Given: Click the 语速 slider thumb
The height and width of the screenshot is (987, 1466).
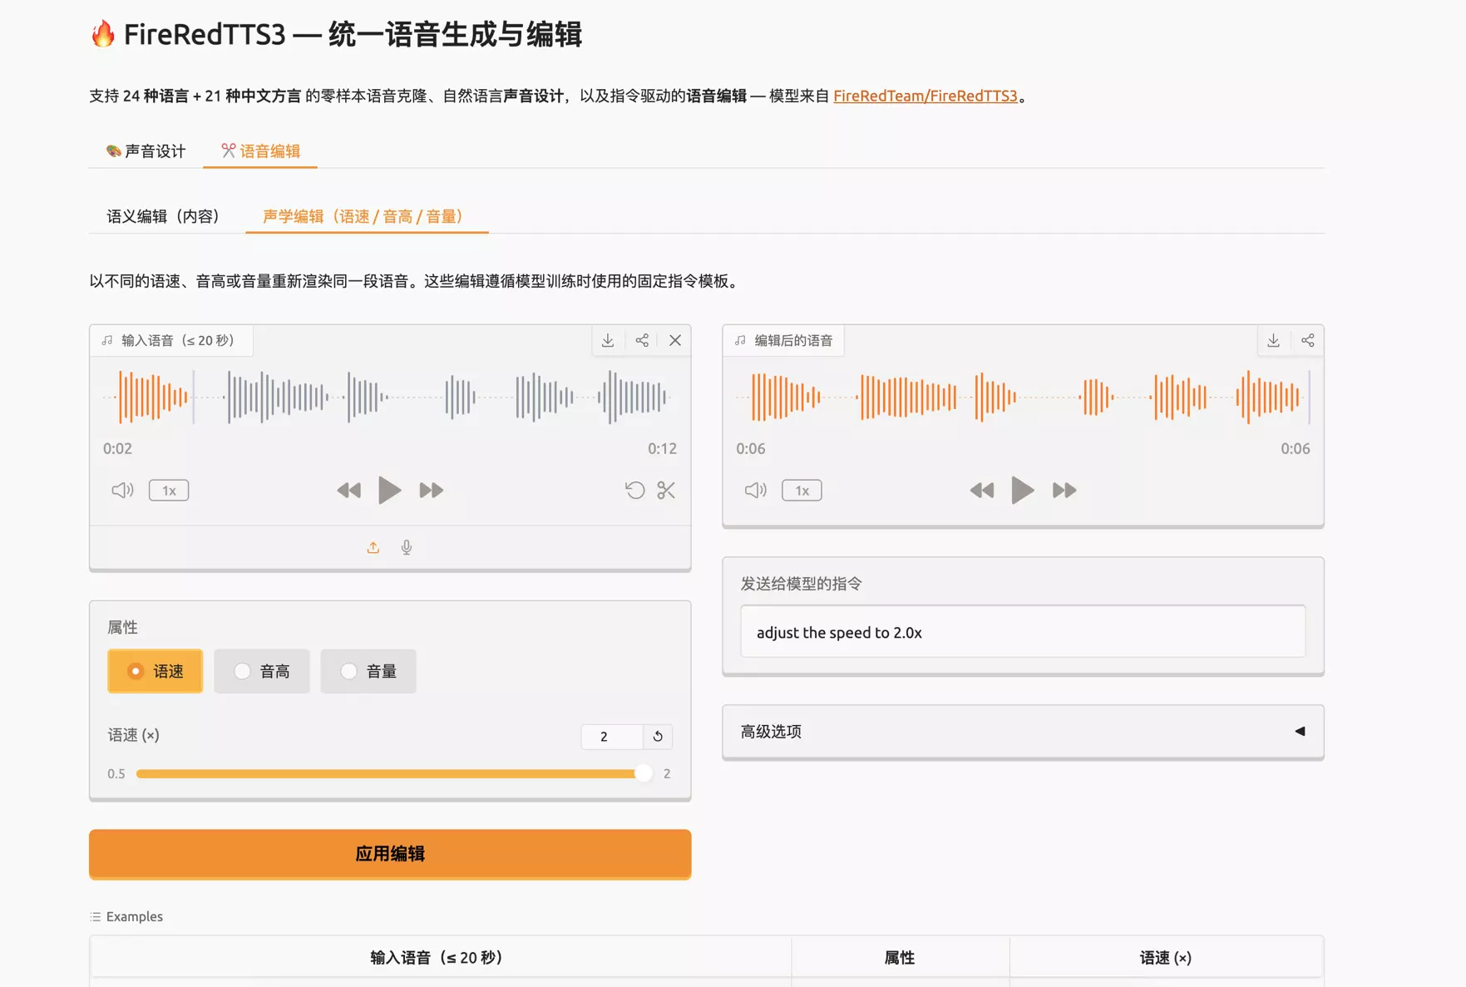Looking at the screenshot, I should tap(643, 773).
